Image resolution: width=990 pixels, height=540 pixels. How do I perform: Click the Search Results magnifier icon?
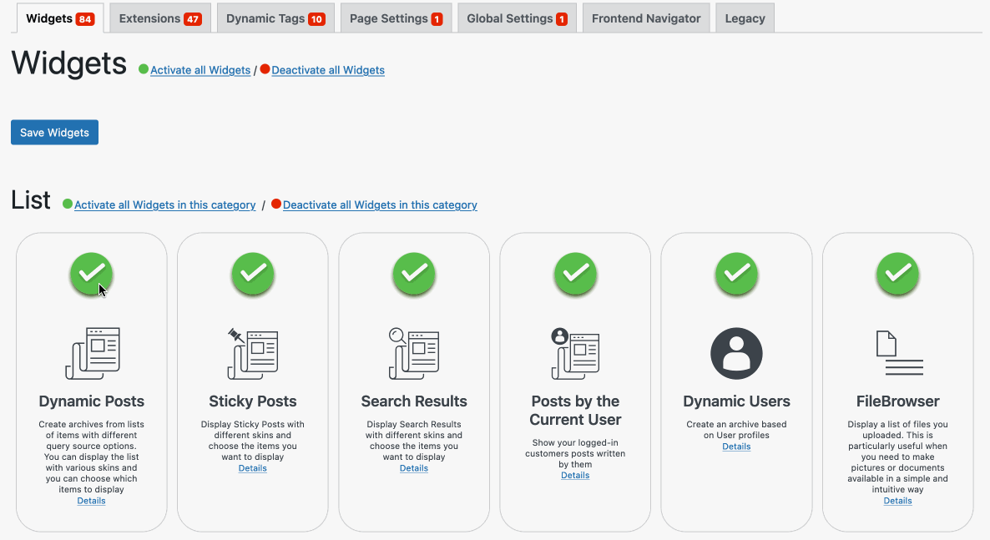[x=414, y=353]
